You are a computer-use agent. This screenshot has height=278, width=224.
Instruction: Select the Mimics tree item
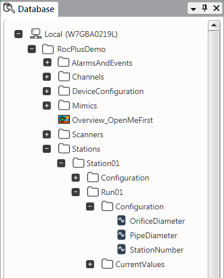point(84,106)
